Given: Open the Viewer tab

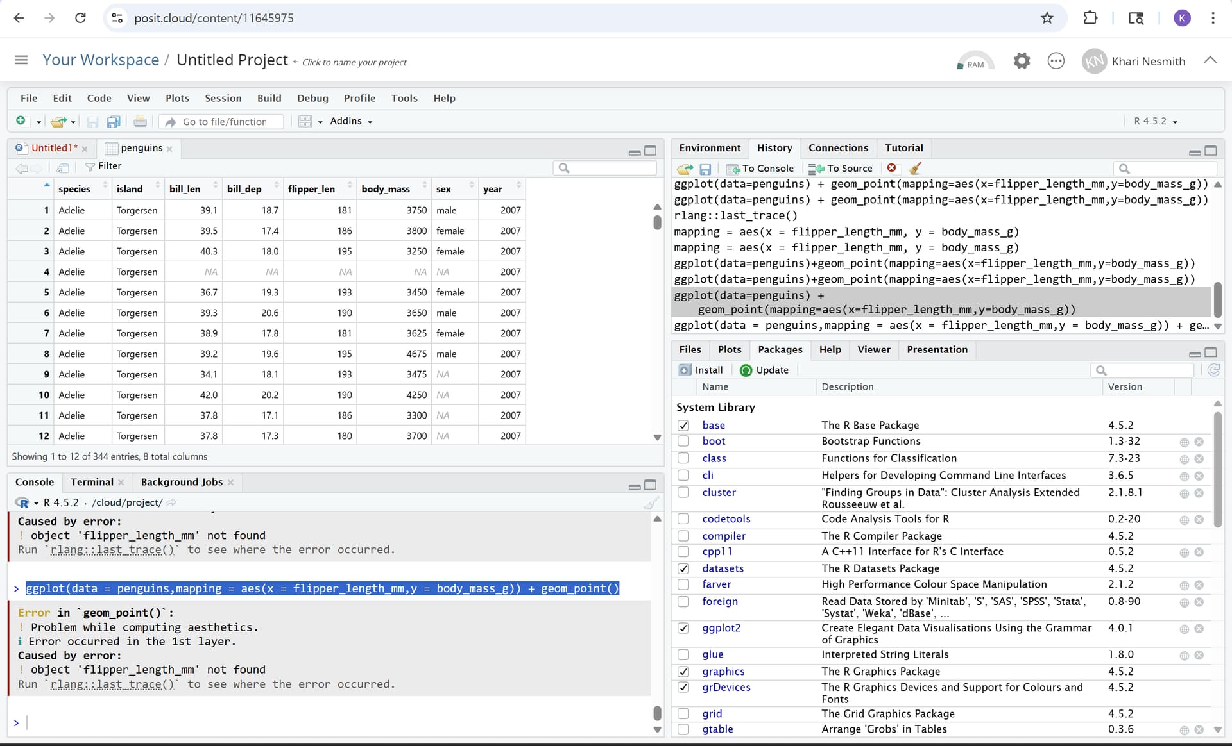Looking at the screenshot, I should 874,349.
